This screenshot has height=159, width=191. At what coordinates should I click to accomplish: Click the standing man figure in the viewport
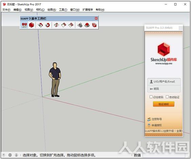(55, 80)
